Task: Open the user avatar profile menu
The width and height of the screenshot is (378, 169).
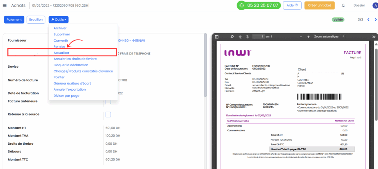Action: (x=375, y=5)
